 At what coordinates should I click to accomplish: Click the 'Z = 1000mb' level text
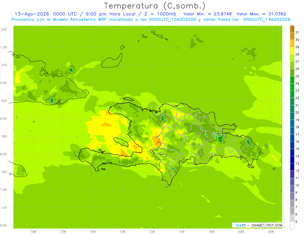[x=160, y=14]
